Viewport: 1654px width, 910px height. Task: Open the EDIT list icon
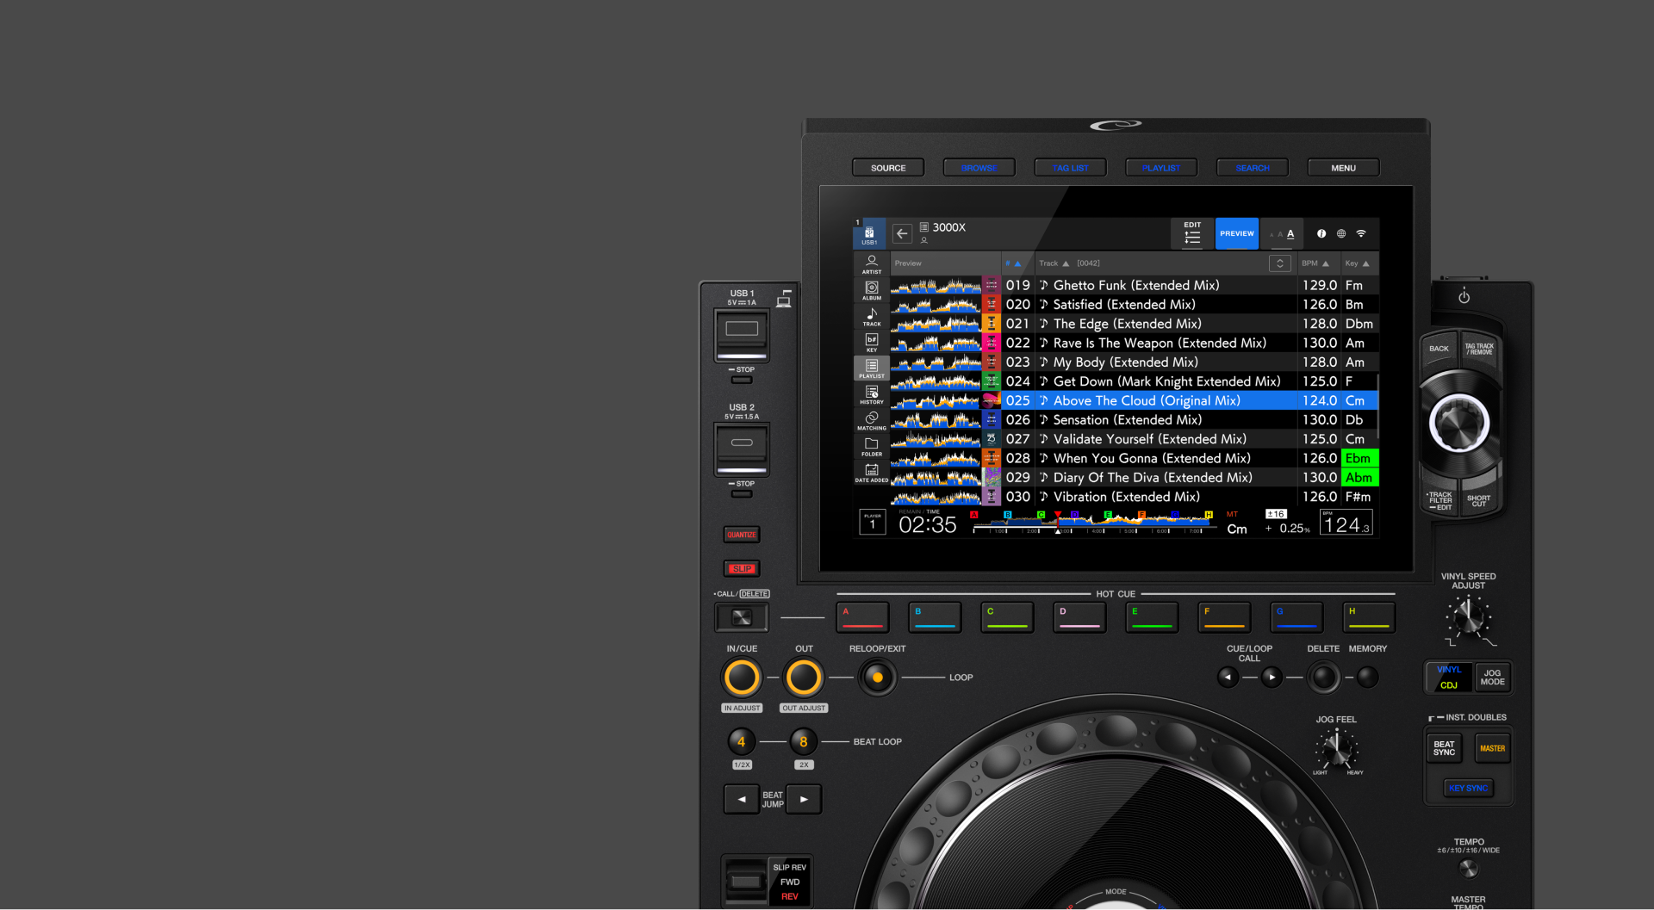point(1192,233)
